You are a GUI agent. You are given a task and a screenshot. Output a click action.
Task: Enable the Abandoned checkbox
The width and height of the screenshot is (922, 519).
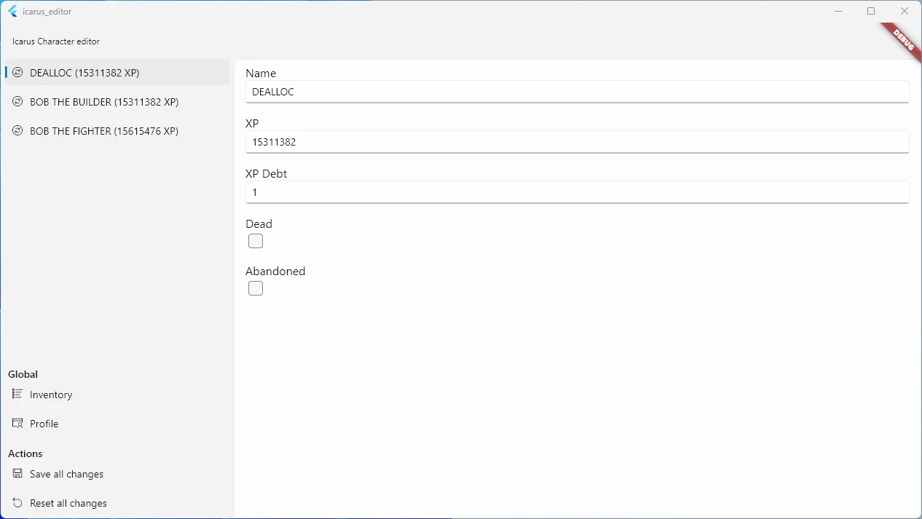[x=256, y=288]
